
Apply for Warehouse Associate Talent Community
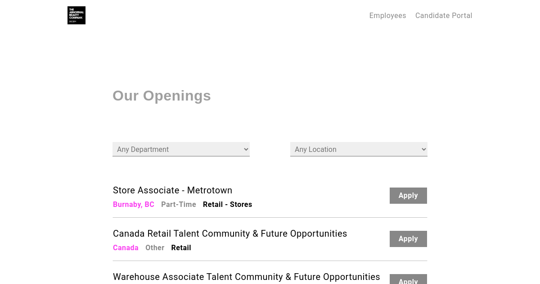pos(408,280)
